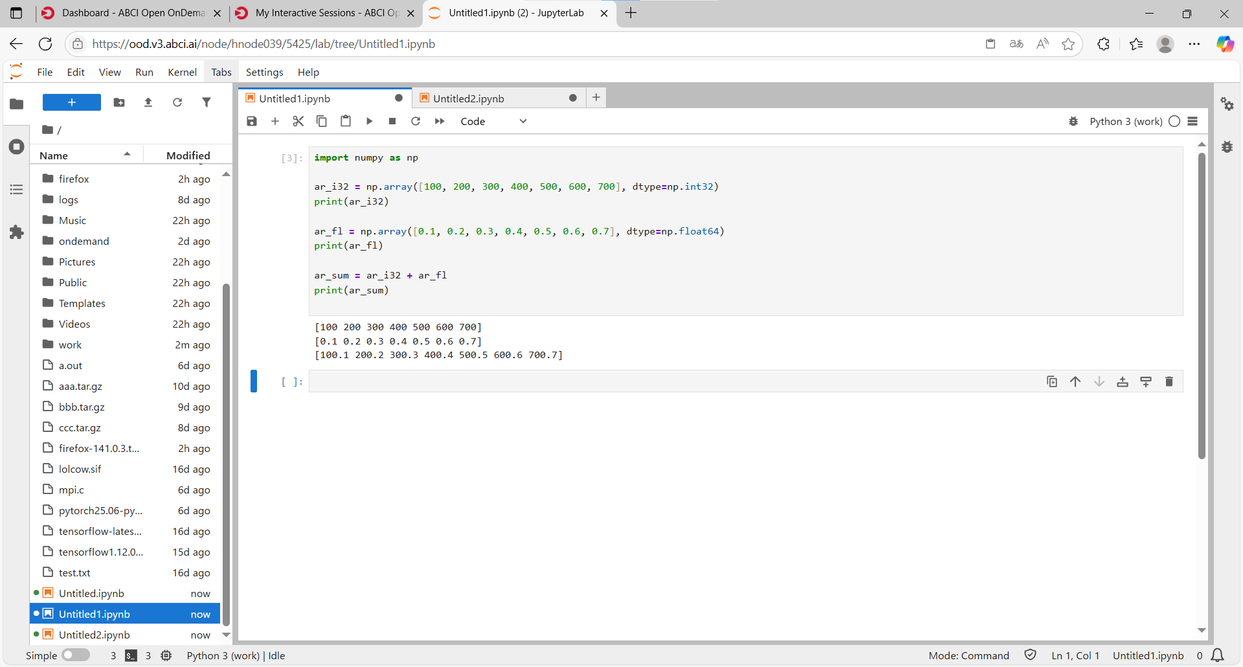Viewport: 1243px width, 667px height.
Task: Select the mpi.c file
Action: tap(126, 490)
